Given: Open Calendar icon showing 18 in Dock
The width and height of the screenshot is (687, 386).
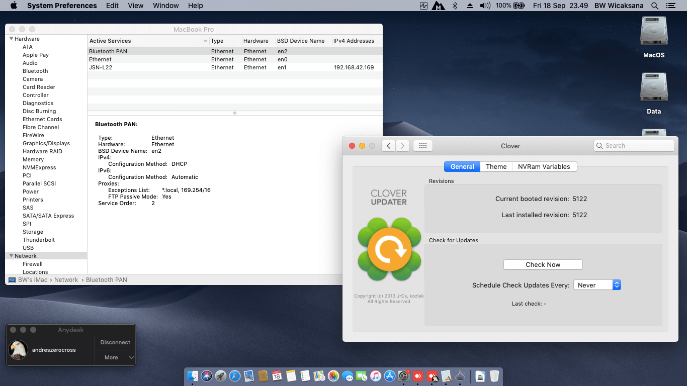Looking at the screenshot, I should [277, 375].
